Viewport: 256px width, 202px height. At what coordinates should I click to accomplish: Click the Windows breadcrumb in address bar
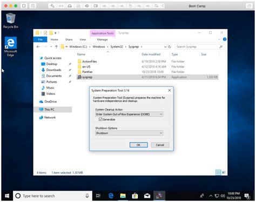[x=99, y=46]
